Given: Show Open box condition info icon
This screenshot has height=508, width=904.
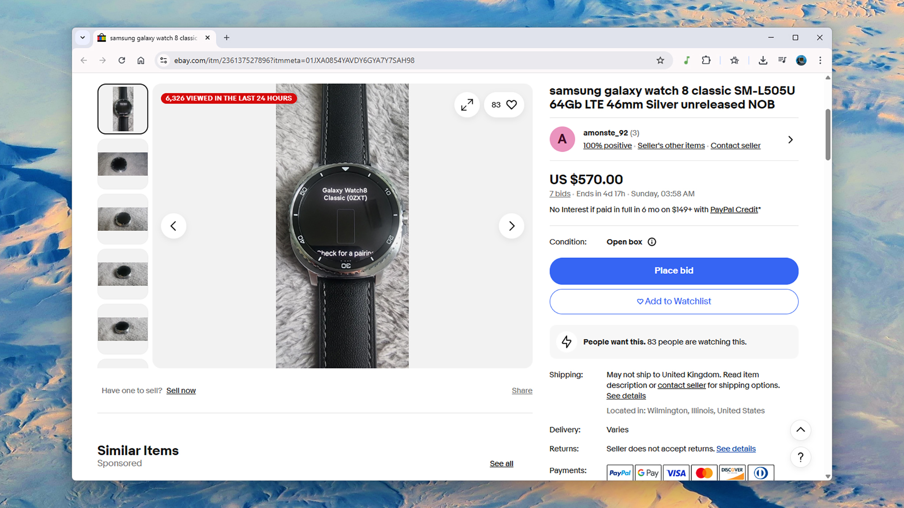Looking at the screenshot, I should coord(652,242).
